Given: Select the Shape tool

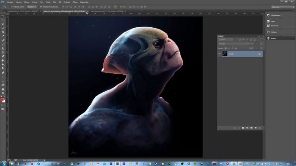Looking at the screenshot, I should coord(3,85).
